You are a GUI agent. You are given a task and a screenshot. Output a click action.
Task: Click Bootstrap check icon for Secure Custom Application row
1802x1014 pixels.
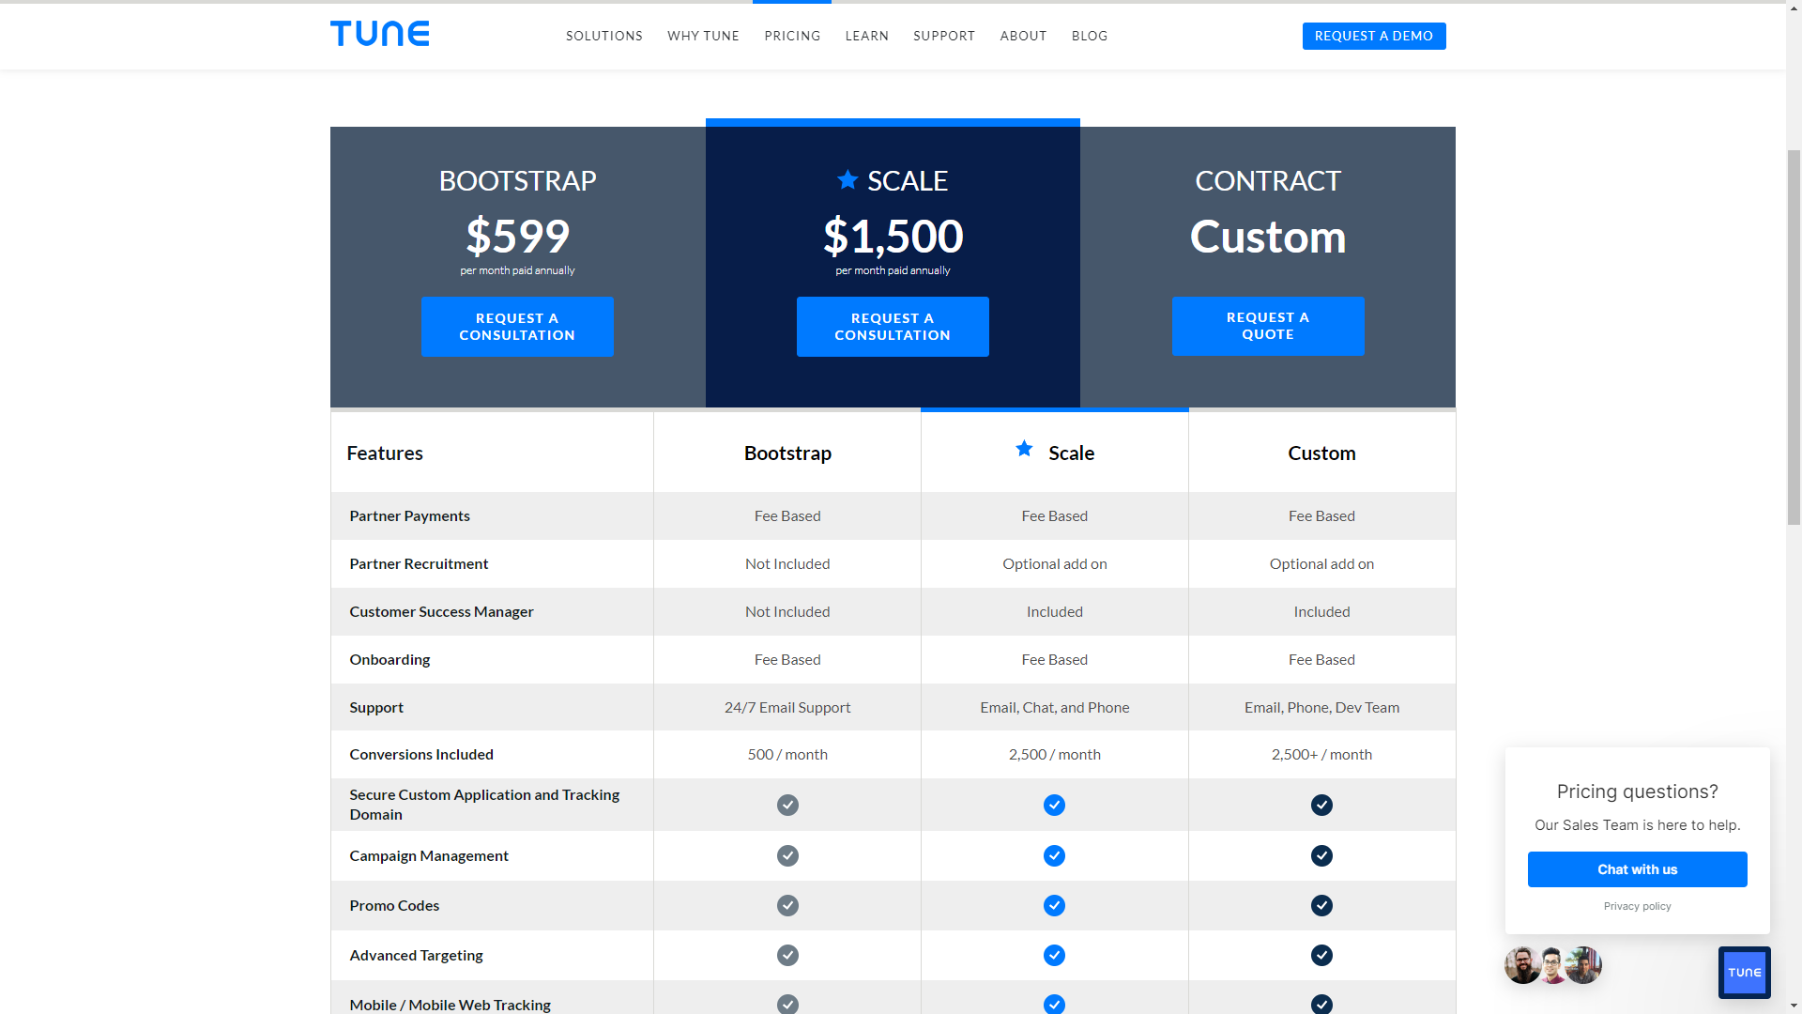787,805
